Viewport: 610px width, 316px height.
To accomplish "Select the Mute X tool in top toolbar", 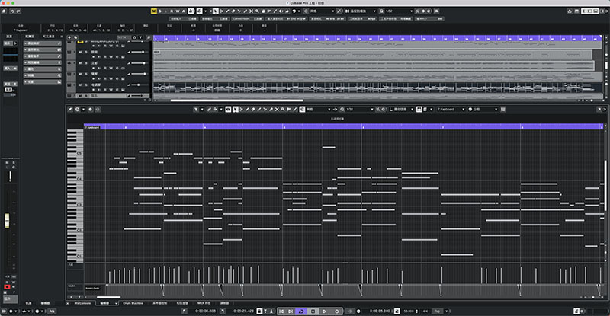I will (x=251, y=11).
